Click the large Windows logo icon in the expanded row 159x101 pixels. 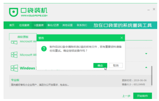click(14, 68)
